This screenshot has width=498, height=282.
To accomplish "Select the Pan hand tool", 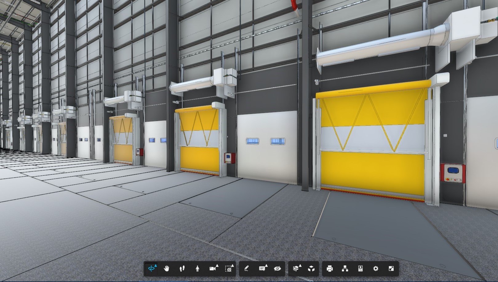I will pyautogui.click(x=166, y=268).
